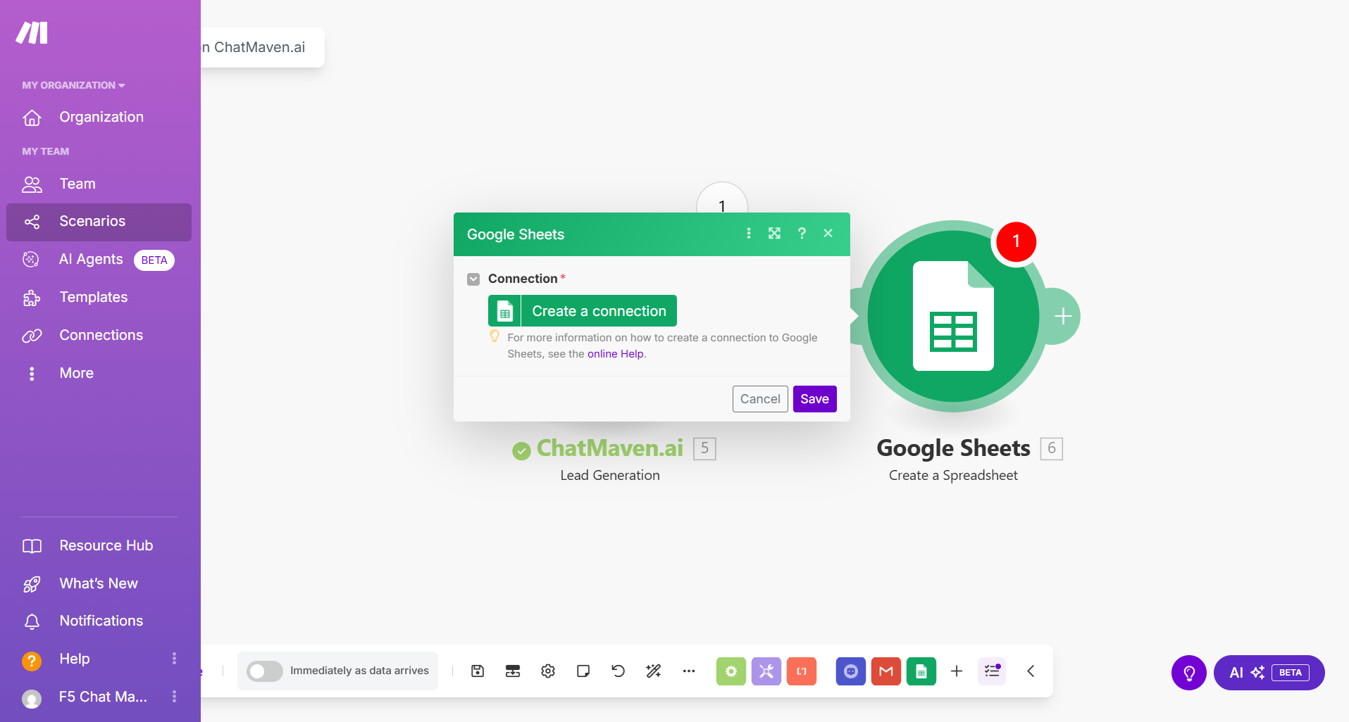Click the save scenario disk icon
The width and height of the screenshot is (1349, 722).
pos(478,671)
